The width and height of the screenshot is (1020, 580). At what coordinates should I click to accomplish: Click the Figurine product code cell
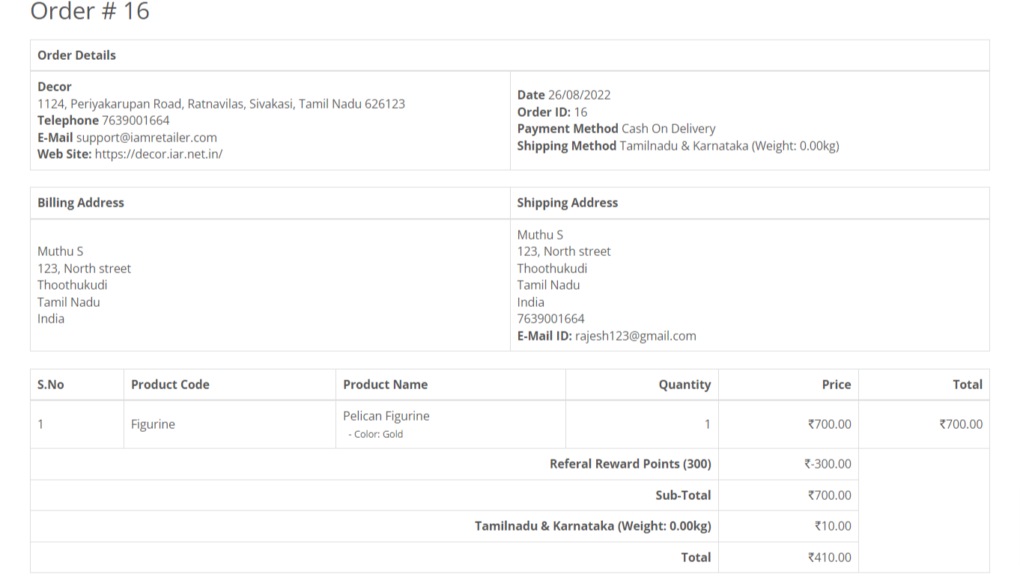tap(153, 424)
